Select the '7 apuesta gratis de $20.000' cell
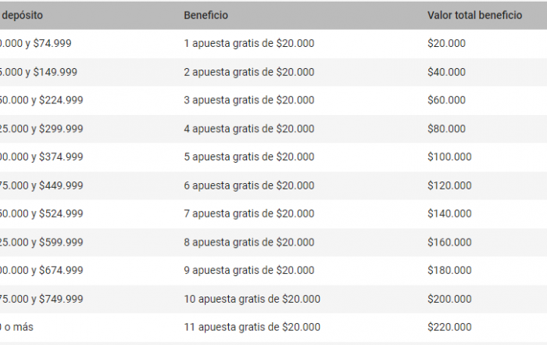 [248, 214]
